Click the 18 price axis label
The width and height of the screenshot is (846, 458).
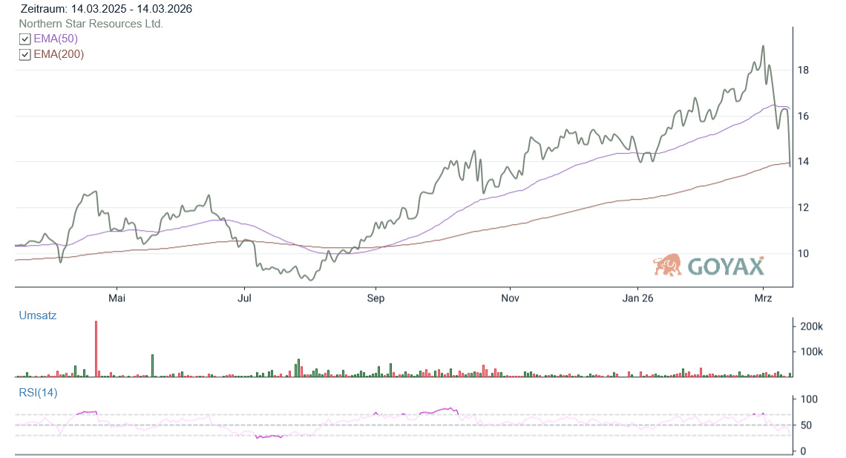802,71
